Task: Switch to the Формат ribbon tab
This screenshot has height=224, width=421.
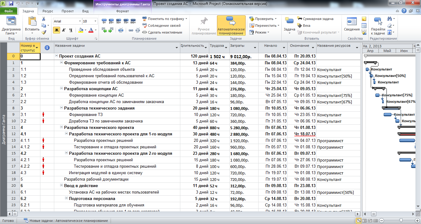Action: pos(123,11)
